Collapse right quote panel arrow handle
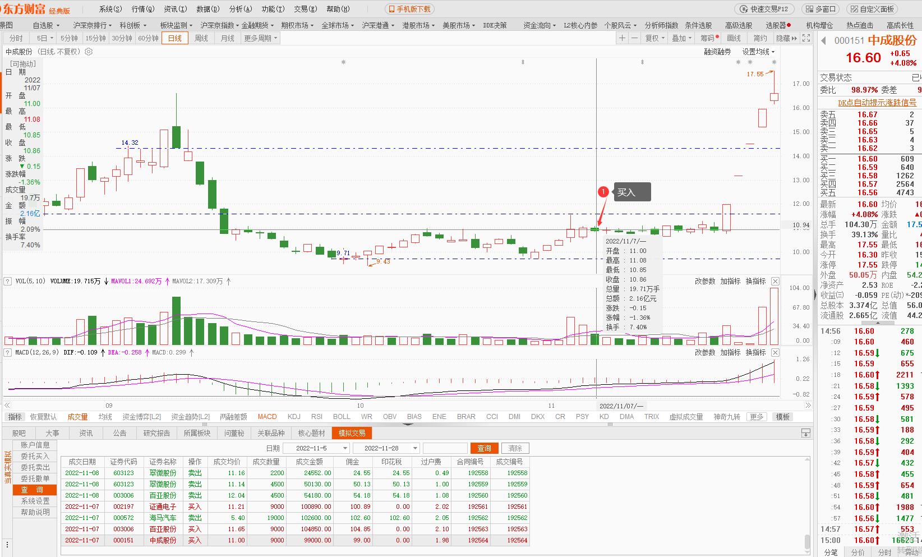This screenshot has width=922, height=557. (x=815, y=293)
